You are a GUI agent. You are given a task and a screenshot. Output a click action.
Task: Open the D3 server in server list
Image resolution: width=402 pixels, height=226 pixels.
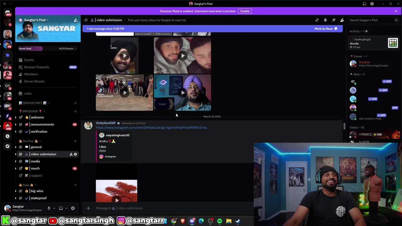point(8,86)
